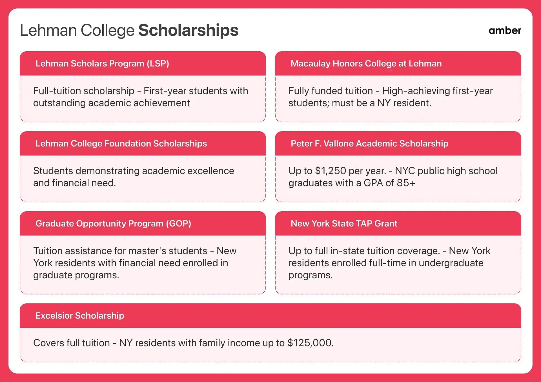Click Tuition assistance for master's students text
Screen dimensions: 541x382
[x=120, y=251]
